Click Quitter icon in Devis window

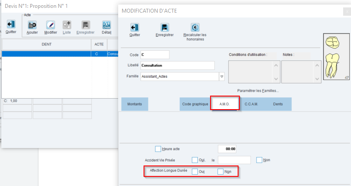[x=11, y=24]
